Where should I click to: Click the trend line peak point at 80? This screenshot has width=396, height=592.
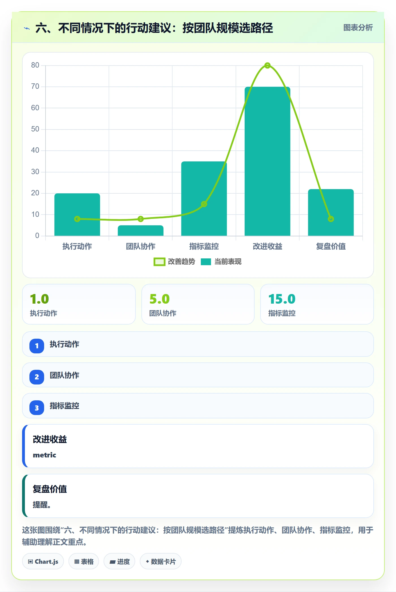coord(267,66)
